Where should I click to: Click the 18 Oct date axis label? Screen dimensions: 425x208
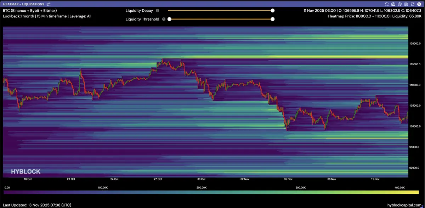pos(28,179)
